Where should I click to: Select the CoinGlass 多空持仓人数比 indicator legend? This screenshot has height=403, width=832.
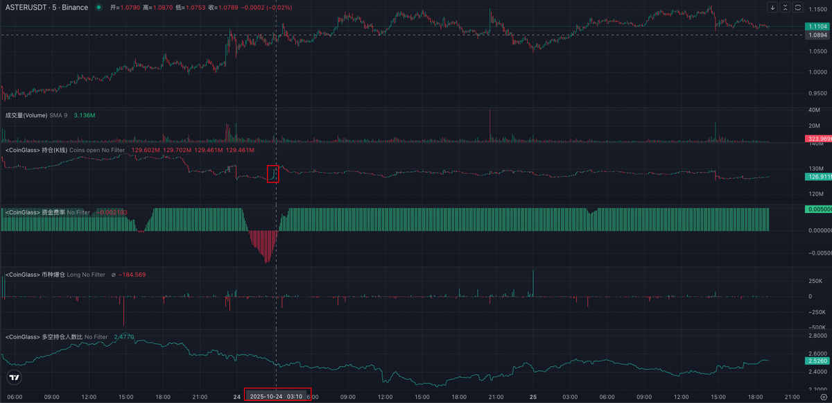[x=56, y=337]
